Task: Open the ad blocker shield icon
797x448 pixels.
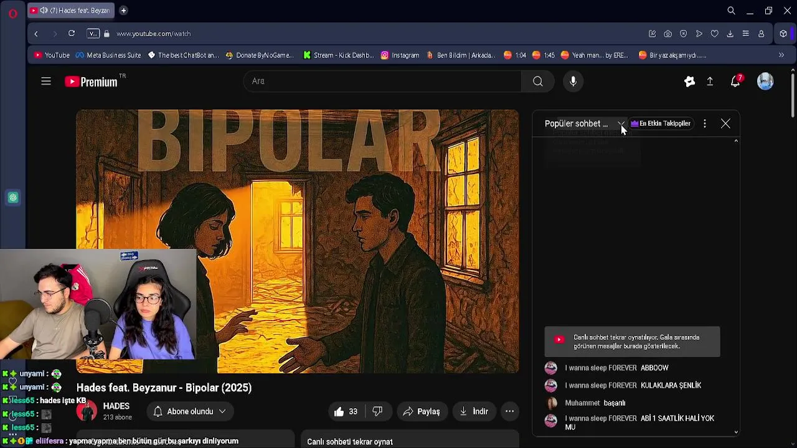Action: coord(683,34)
